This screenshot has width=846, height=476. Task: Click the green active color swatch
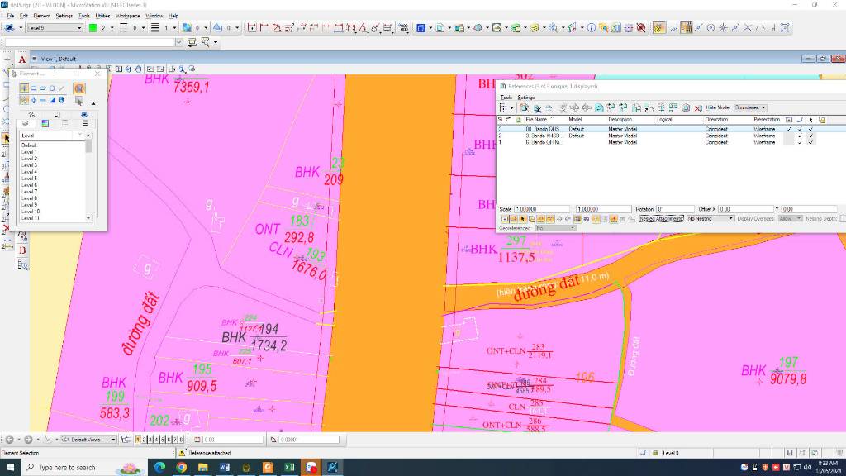[92, 27]
